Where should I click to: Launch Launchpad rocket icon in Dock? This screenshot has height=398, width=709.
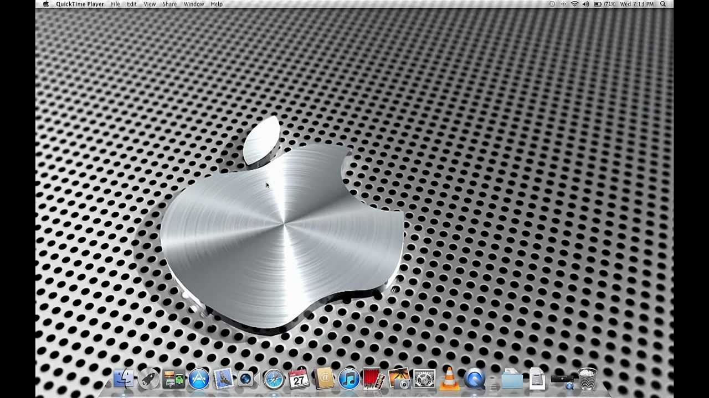[148, 379]
